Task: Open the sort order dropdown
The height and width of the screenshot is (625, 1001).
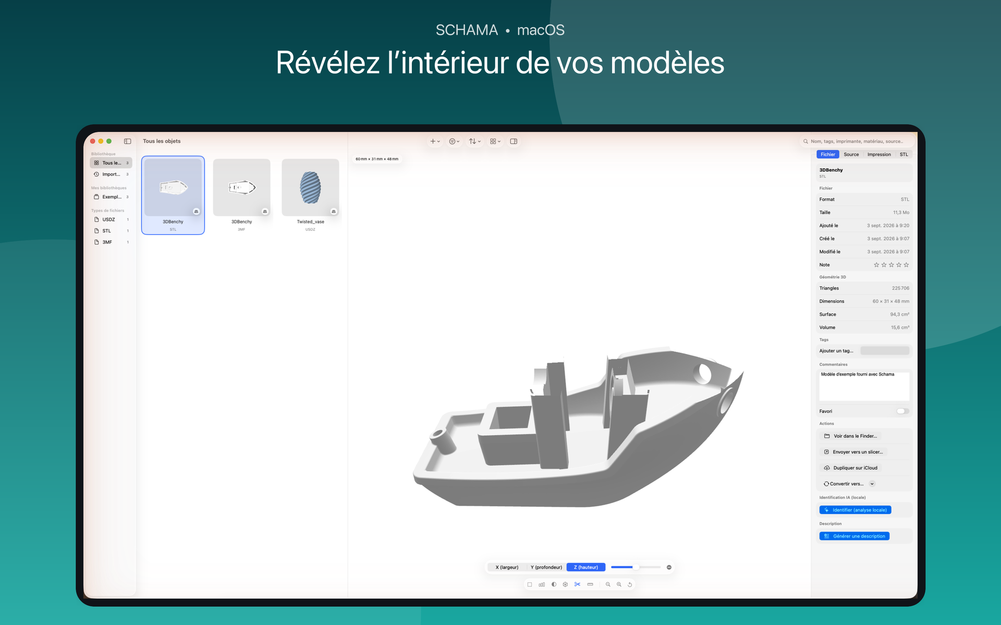Action: coord(474,141)
